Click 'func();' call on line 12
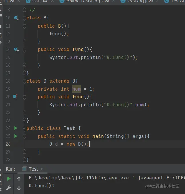 click(59, 34)
